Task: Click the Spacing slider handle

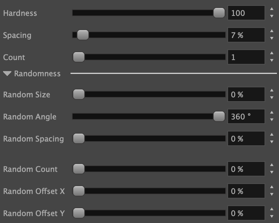Action: click(x=83, y=35)
